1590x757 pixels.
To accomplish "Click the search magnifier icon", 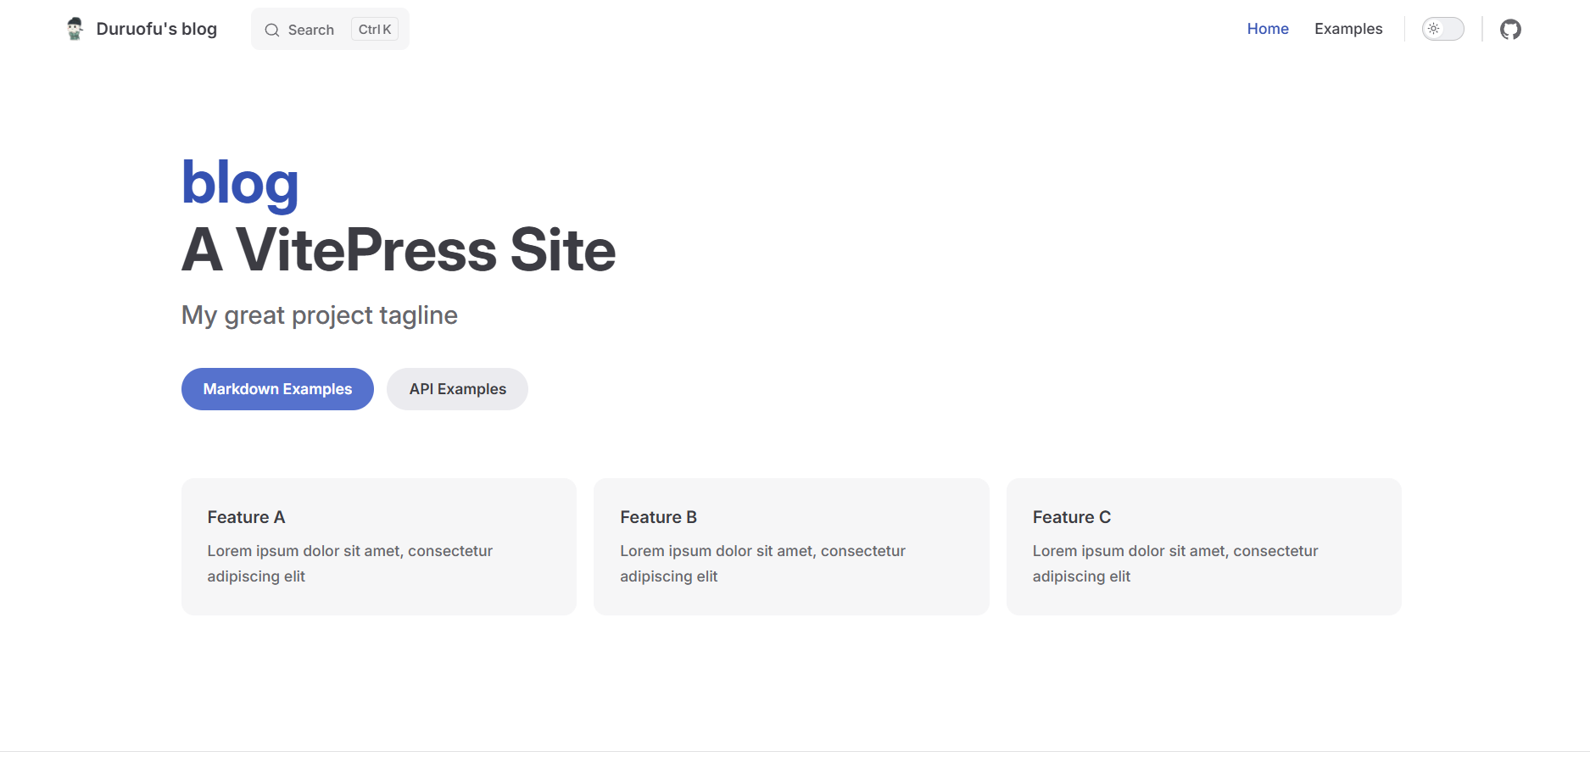I will 272,31.
